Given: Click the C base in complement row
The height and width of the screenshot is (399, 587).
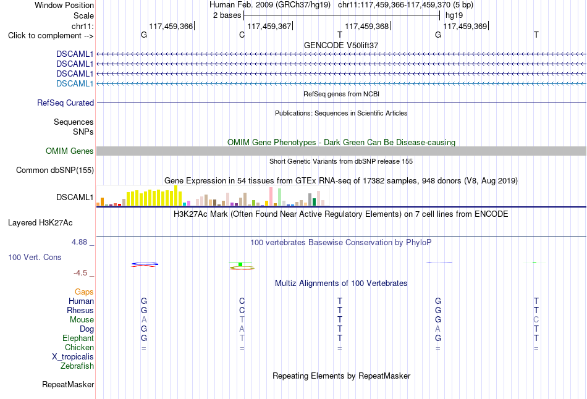Looking at the screenshot, I should coord(242,35).
